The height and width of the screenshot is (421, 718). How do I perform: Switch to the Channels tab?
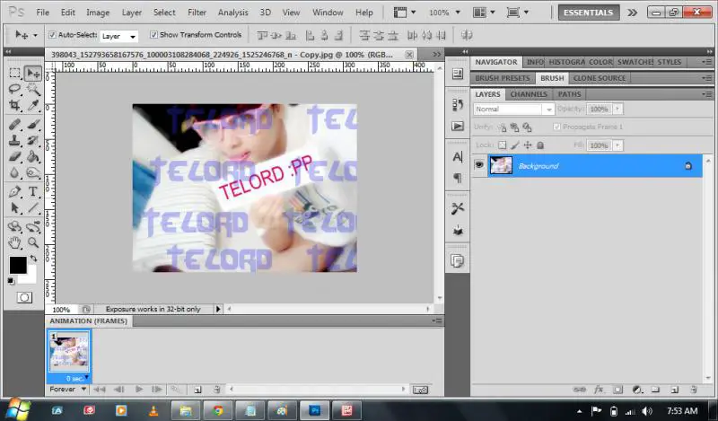[529, 94]
